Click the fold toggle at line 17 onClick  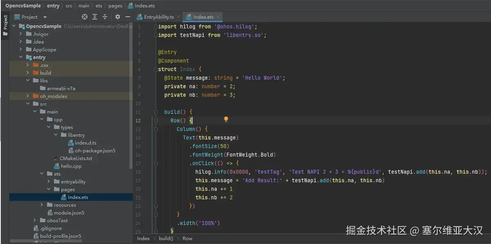pos(156,163)
